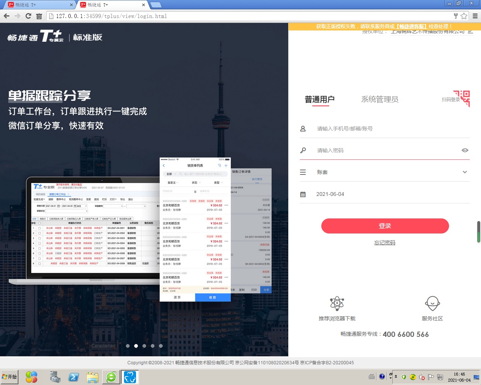
Task: Reload the page with the refresh icon
Action: pyautogui.click(x=28, y=16)
